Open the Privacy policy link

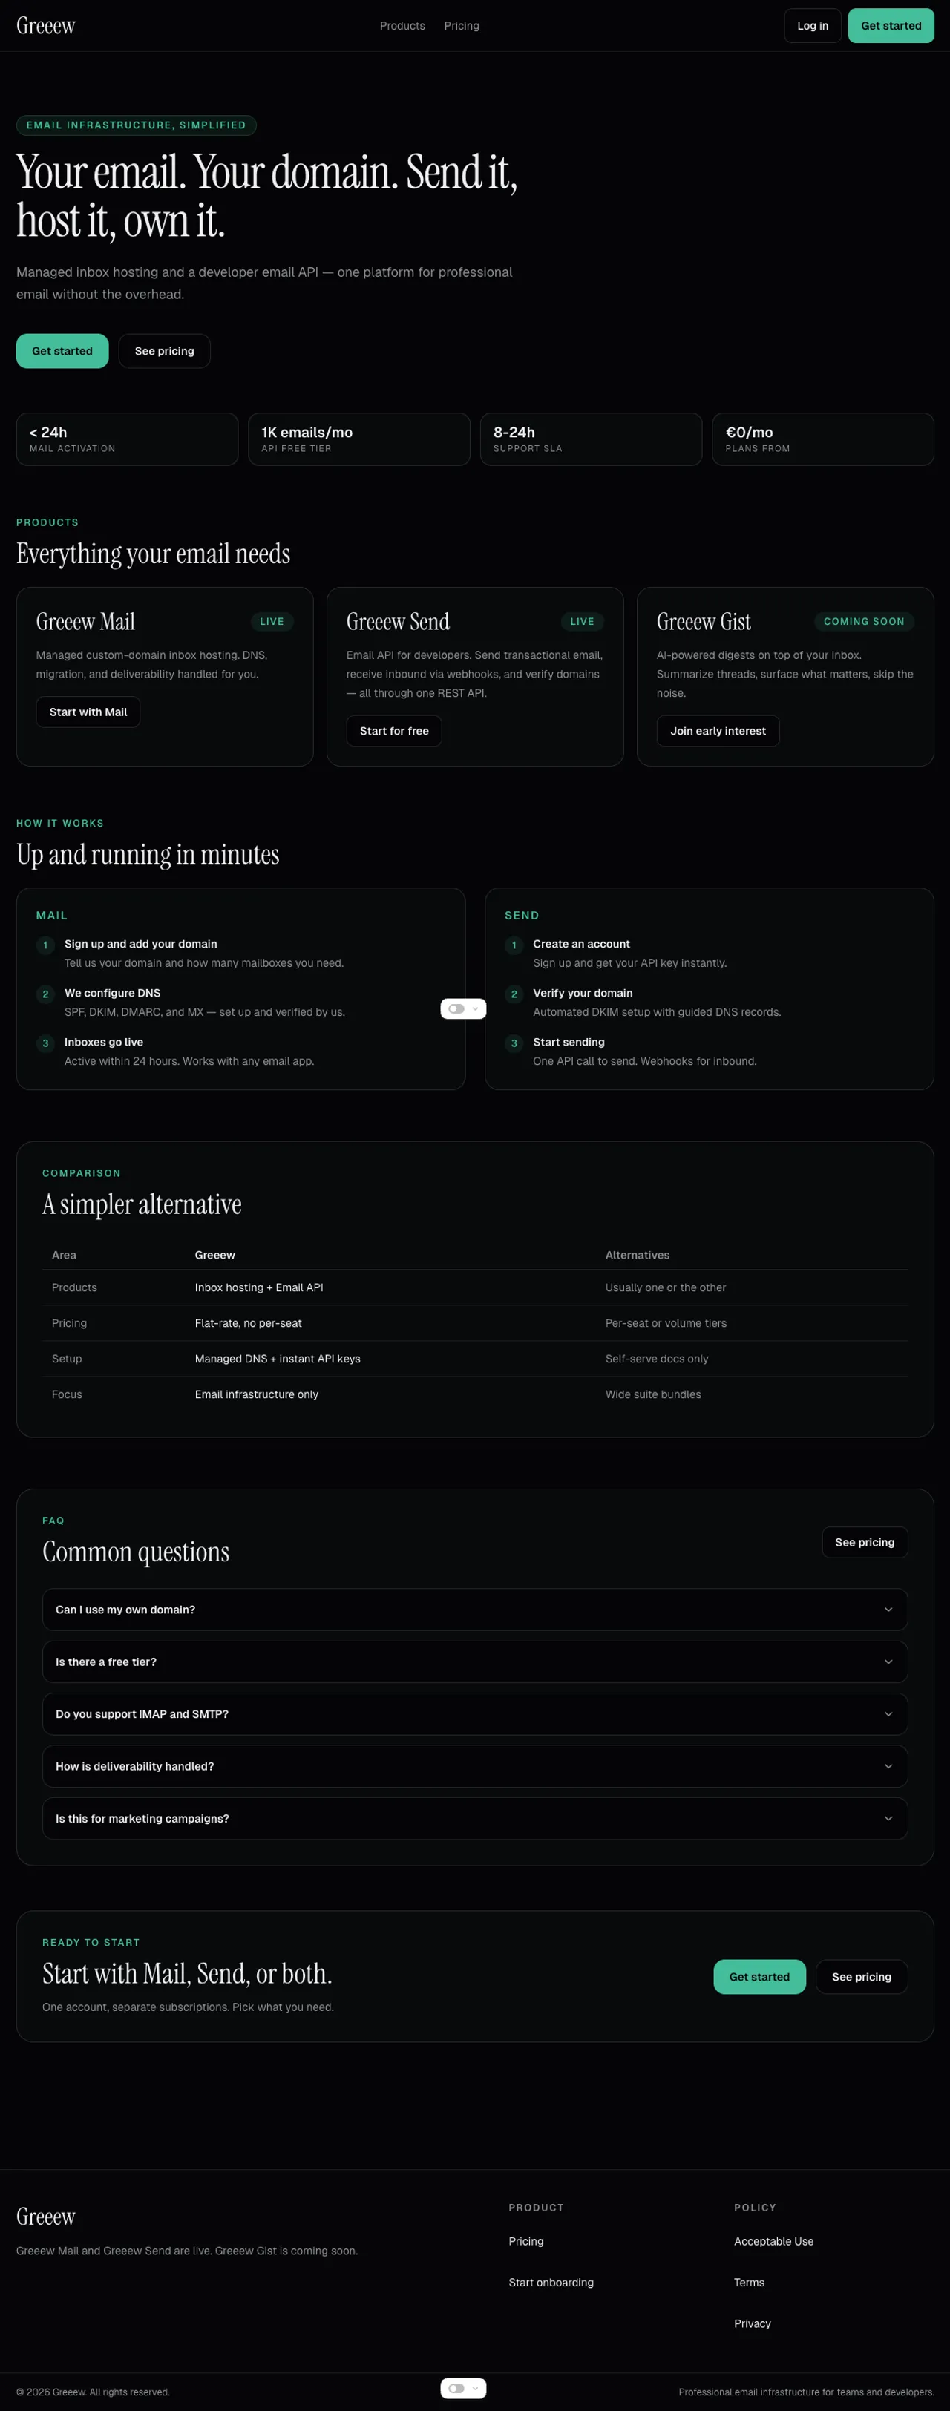(752, 2323)
